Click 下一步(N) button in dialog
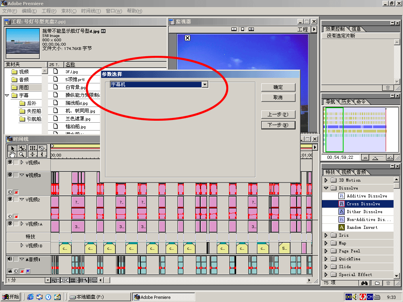Screen dimensions: 403x302 click(x=278, y=125)
